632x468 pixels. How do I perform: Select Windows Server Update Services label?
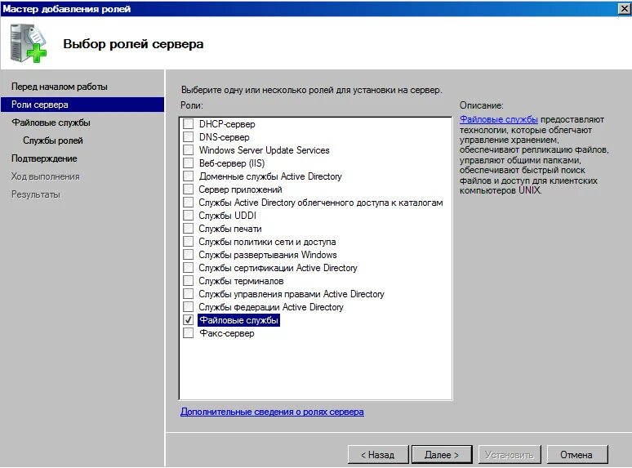(x=264, y=150)
